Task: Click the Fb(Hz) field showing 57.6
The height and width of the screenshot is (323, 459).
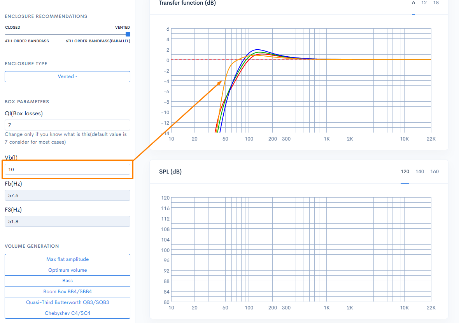Action: click(67, 195)
